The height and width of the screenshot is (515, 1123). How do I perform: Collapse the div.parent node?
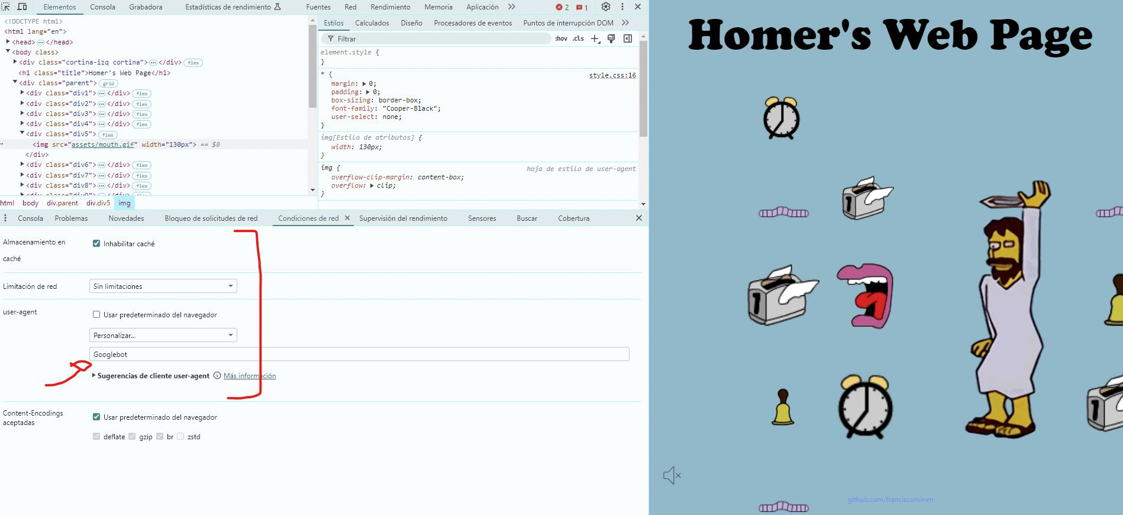pyautogui.click(x=15, y=82)
